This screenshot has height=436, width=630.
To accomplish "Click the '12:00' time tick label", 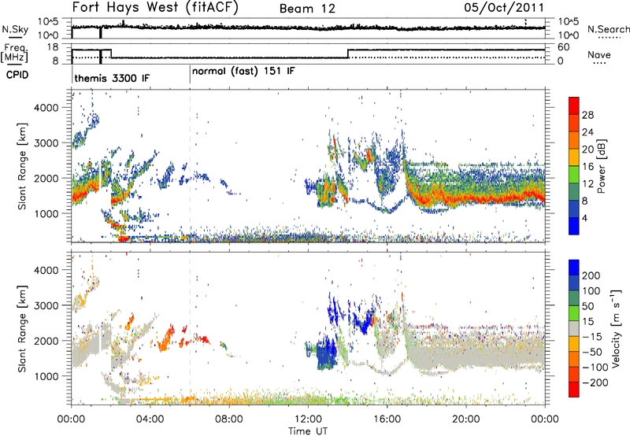I will [x=308, y=419].
